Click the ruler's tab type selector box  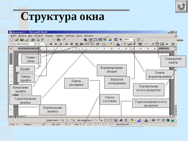11,49
